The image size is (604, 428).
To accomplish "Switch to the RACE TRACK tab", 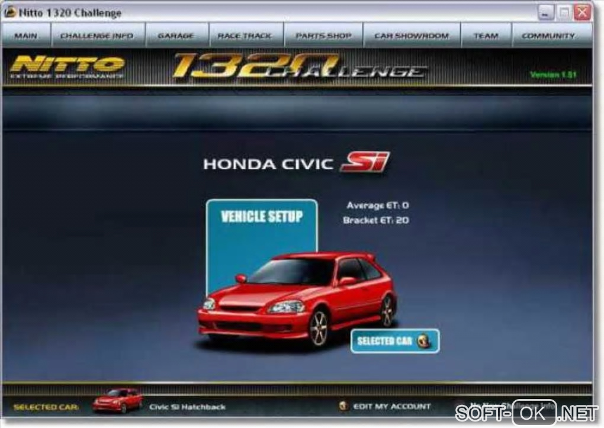I will point(246,36).
